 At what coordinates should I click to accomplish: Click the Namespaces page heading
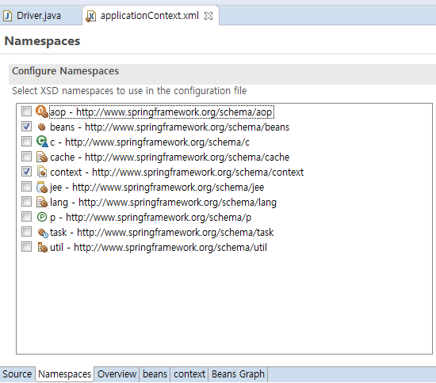pyautogui.click(x=42, y=41)
